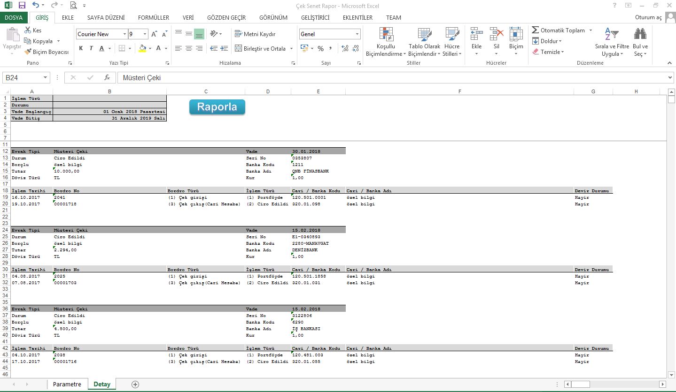
Task: Open Koşullu Biçimlendirme conditional formatting
Action: point(386,42)
